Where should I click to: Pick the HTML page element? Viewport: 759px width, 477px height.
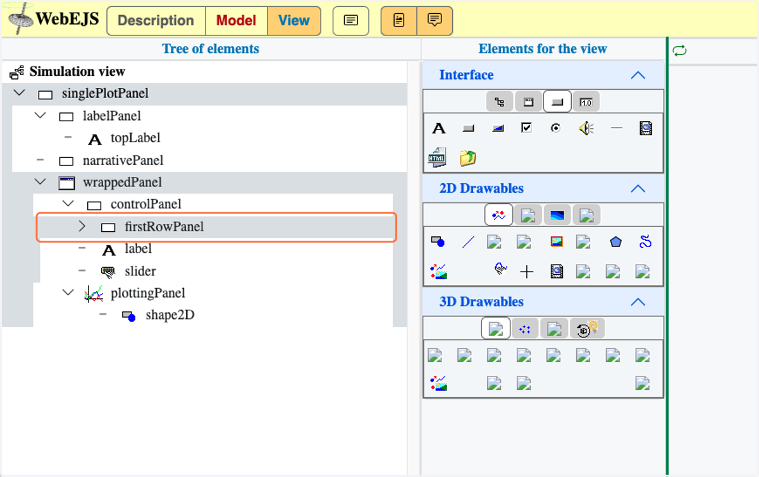pos(437,157)
